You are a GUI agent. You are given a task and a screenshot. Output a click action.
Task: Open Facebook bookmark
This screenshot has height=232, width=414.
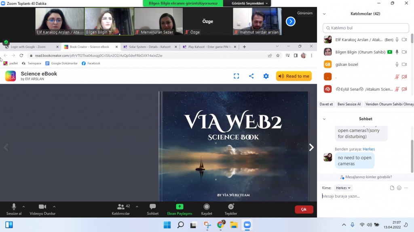91,63
